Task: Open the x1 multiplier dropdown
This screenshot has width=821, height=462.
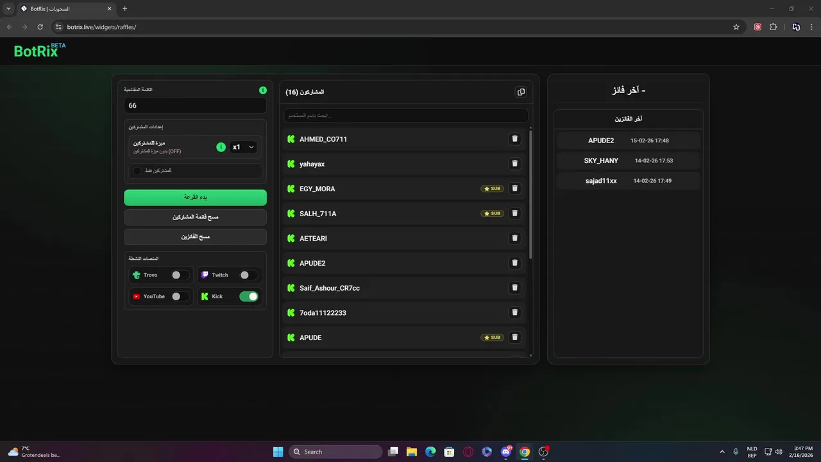Action: (x=243, y=147)
